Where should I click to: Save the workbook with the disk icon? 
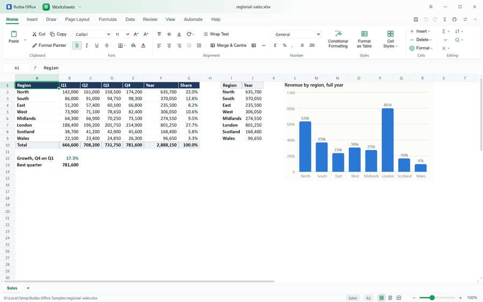pyautogui.click(x=415, y=19)
